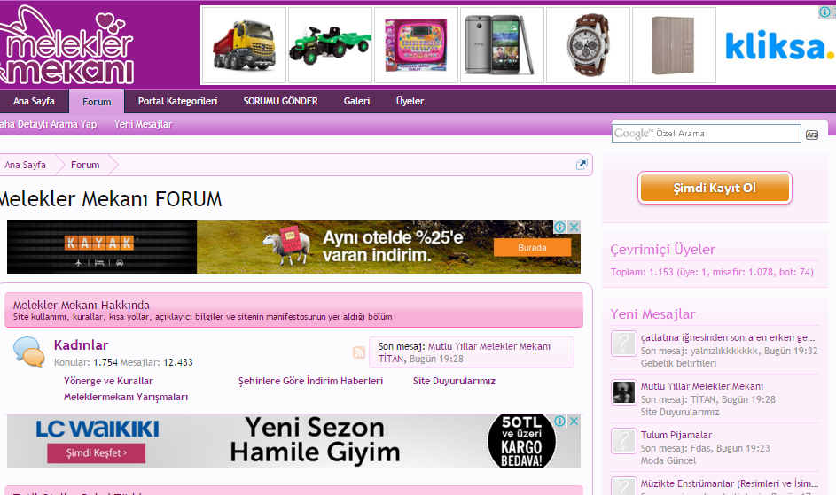The image size is (836, 495).
Task: Click Şimdi Kayıt Ol button
Action: tap(715, 188)
